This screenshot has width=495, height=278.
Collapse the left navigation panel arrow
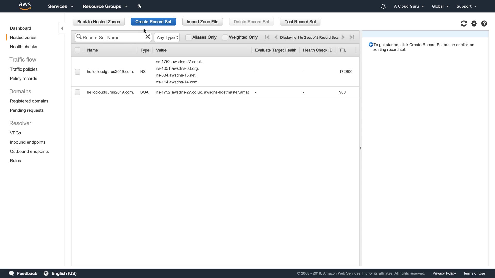pyautogui.click(x=62, y=28)
